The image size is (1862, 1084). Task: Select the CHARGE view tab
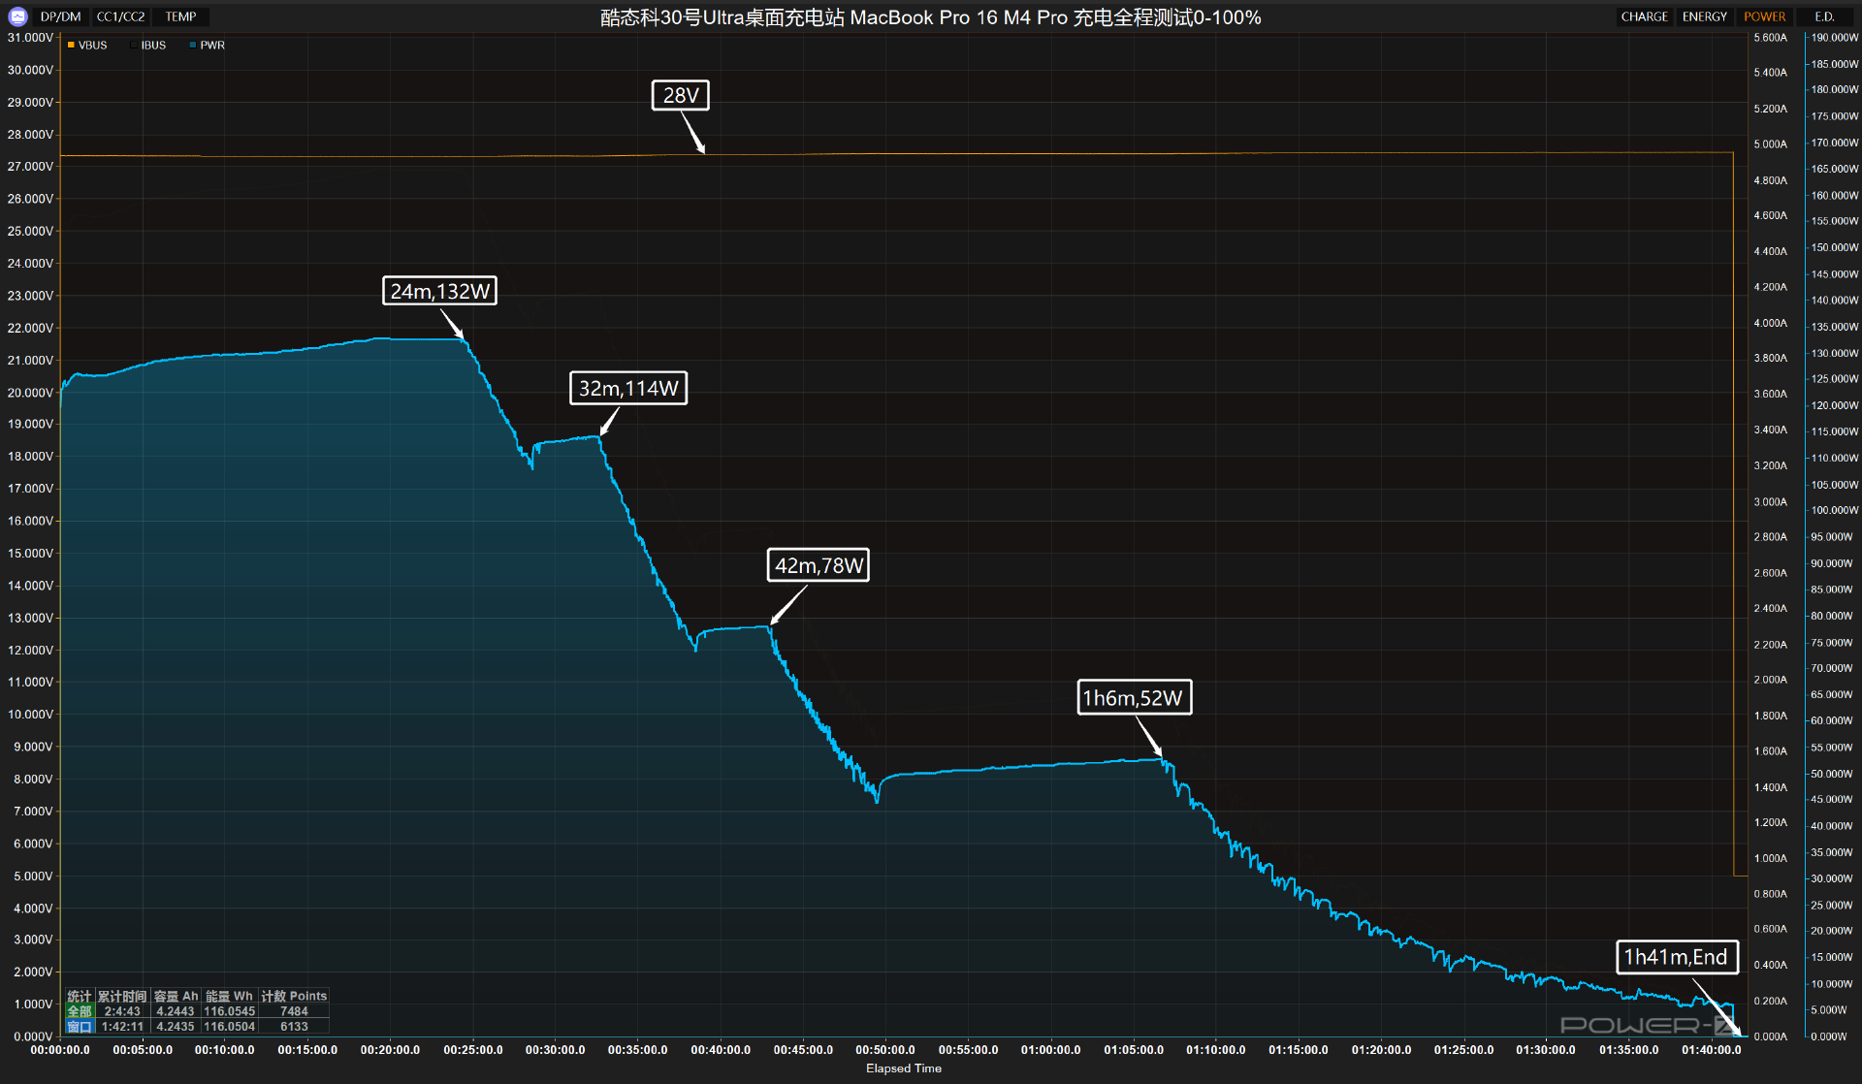pos(1644,16)
